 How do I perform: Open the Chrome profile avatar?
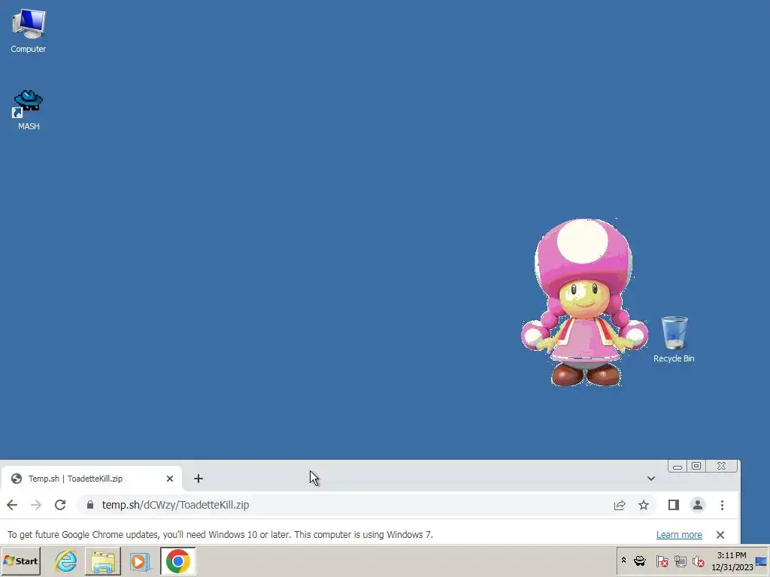tap(697, 505)
